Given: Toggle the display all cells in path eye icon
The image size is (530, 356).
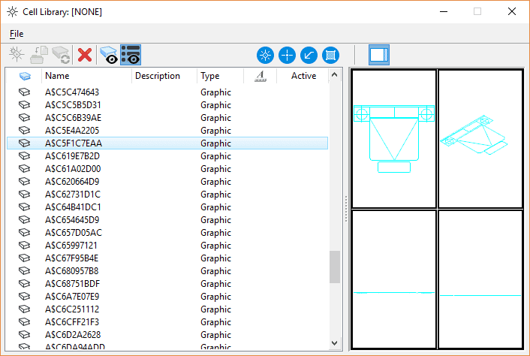Looking at the screenshot, I should (x=109, y=55).
